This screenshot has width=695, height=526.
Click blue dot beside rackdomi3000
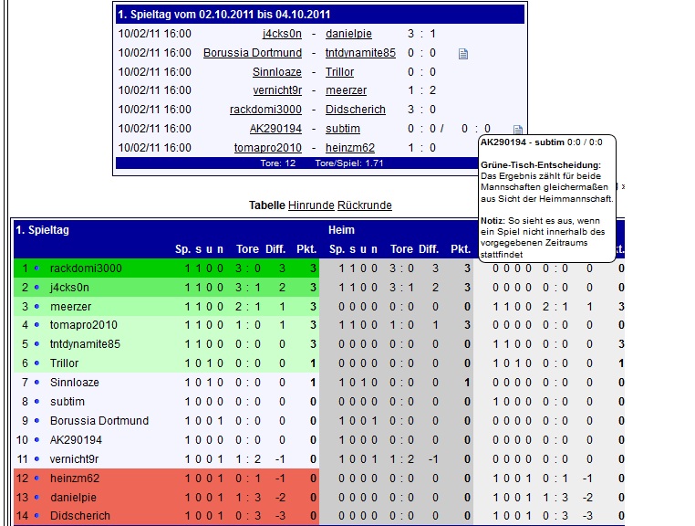pyautogui.click(x=36, y=268)
